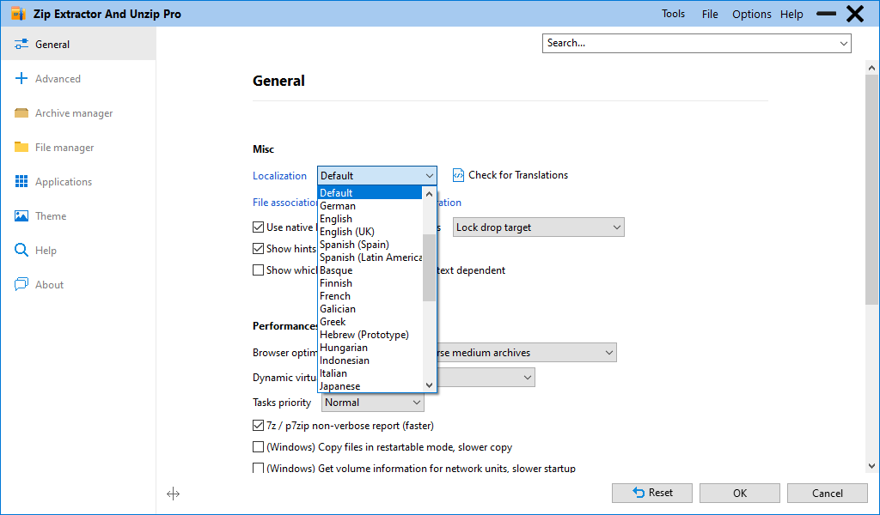Click the language list scrollbar thumb

pos(430,267)
